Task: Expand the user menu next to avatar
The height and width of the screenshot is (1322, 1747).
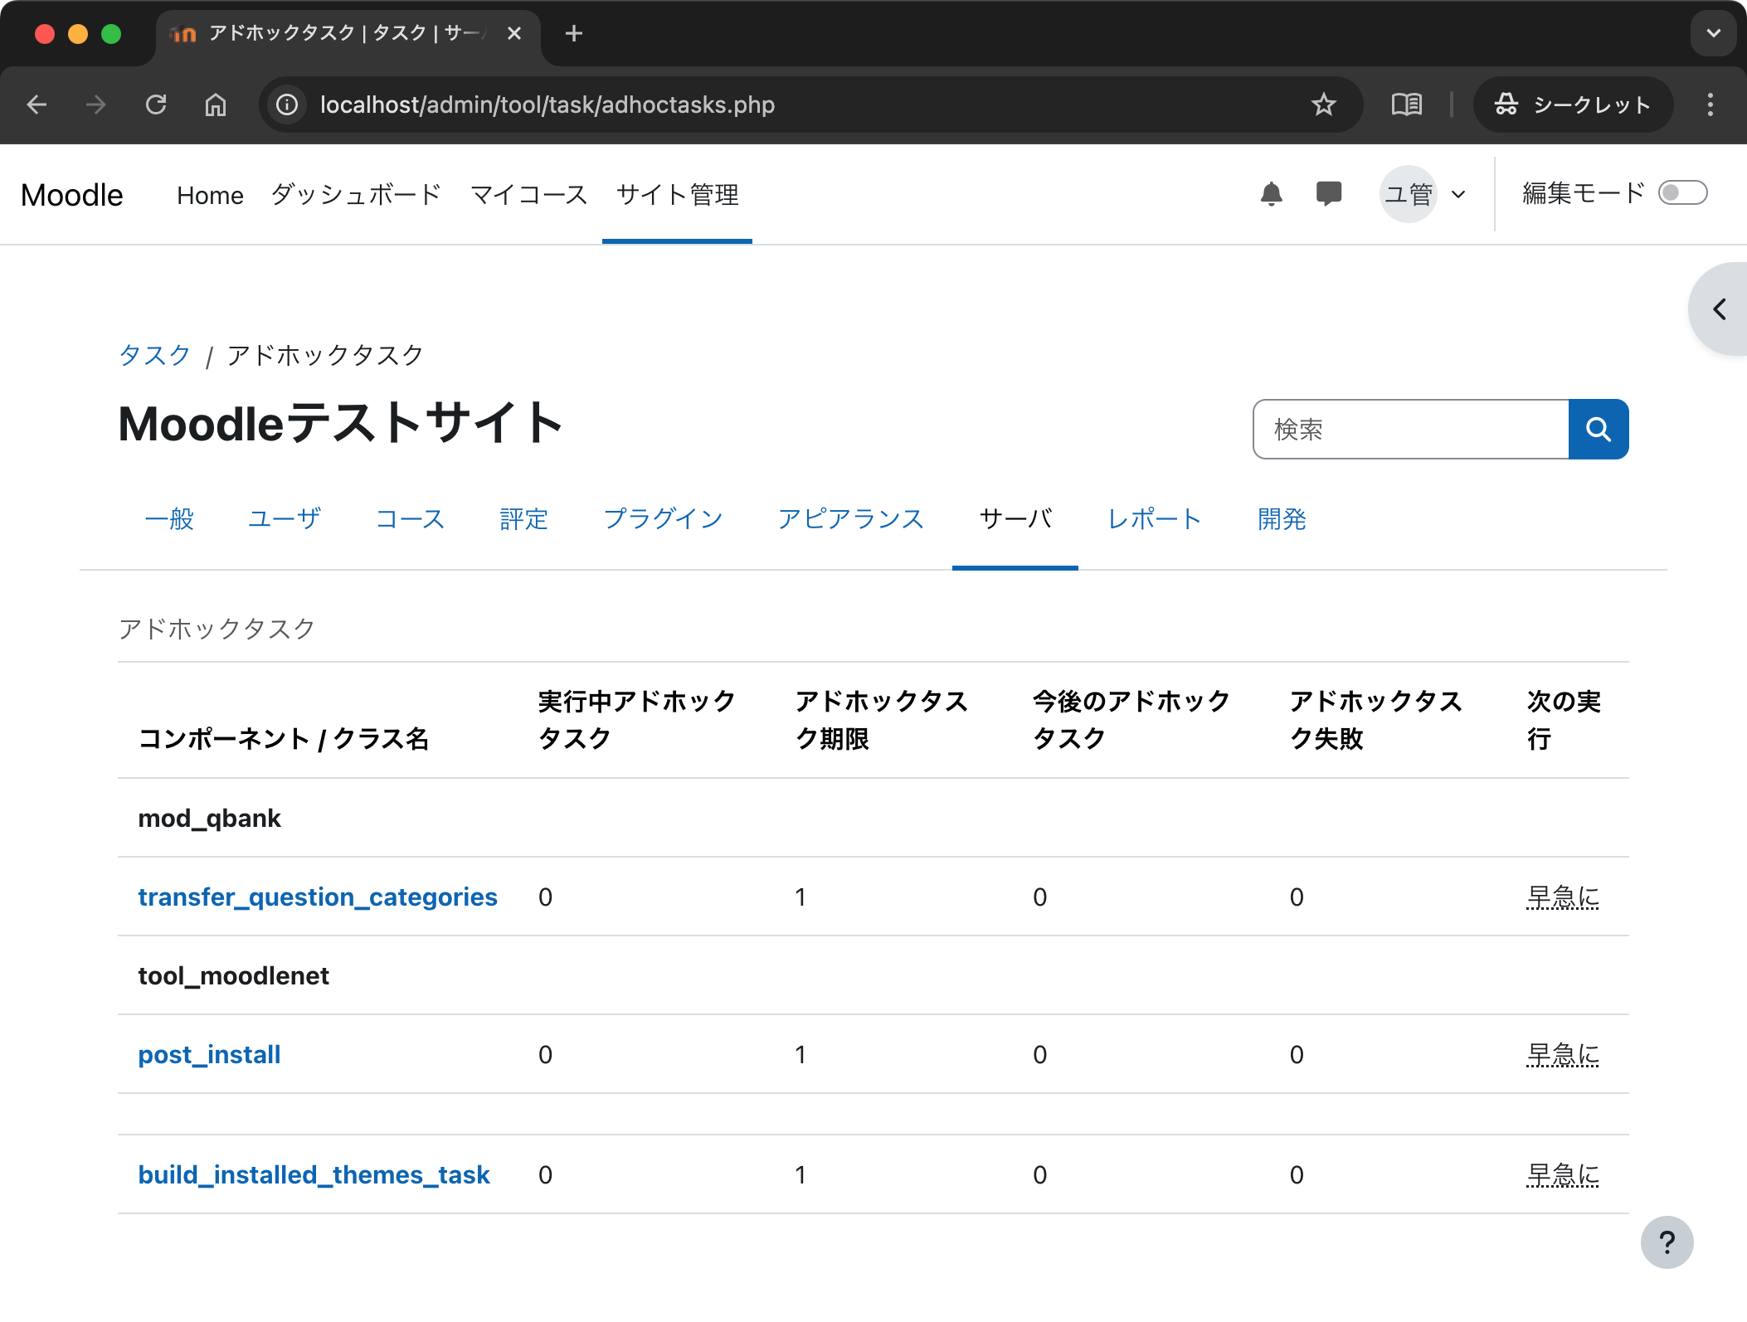Action: point(1458,194)
